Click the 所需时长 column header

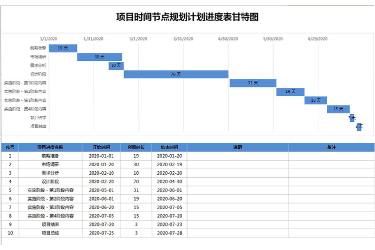point(136,147)
